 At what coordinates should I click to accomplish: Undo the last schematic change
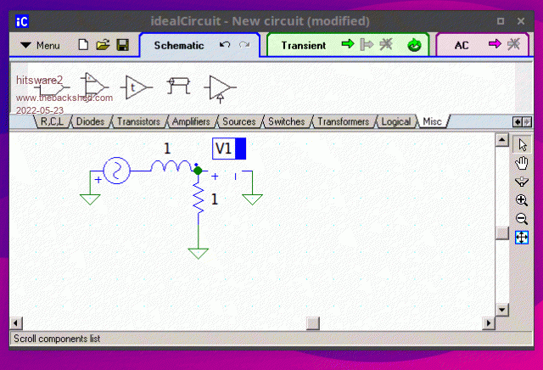point(224,45)
